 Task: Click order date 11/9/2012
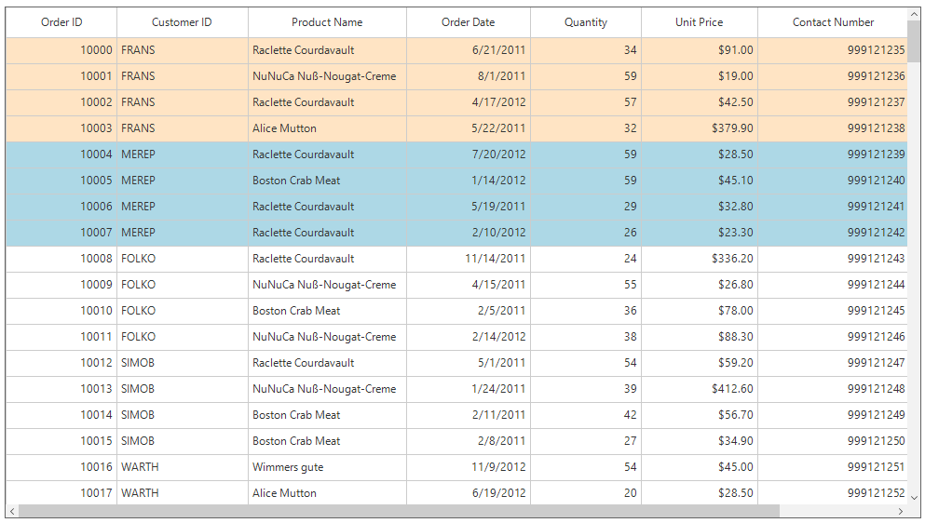(x=468, y=467)
